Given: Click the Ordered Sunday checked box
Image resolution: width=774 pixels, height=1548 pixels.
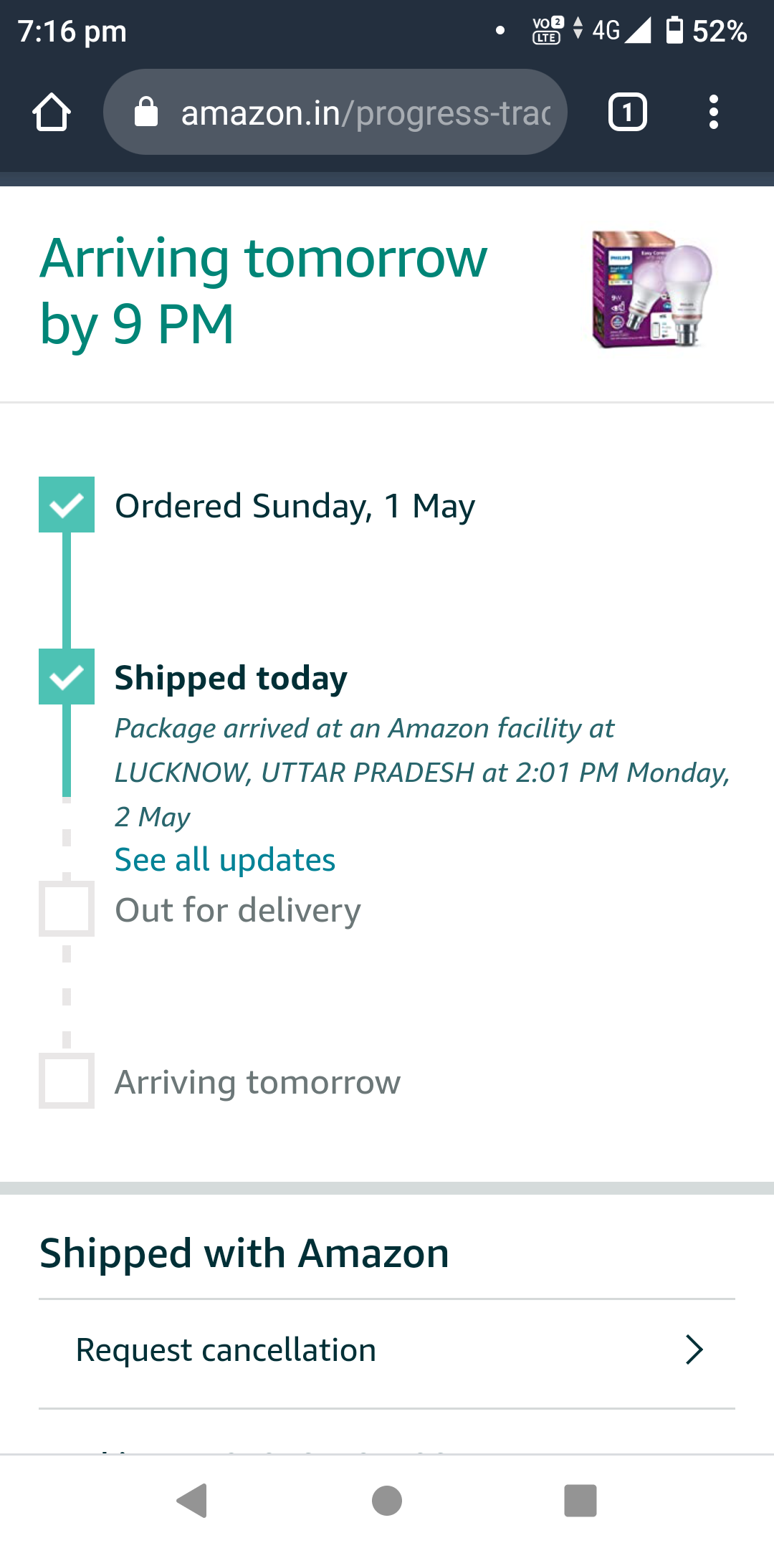Looking at the screenshot, I should 67,505.
